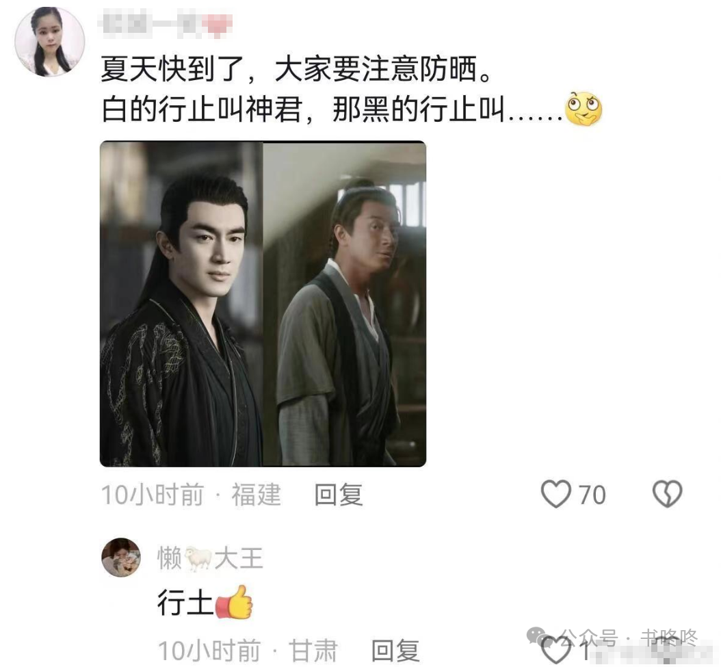Open the right photo of tanned man
This screenshot has height=667, width=721.
click(344, 304)
